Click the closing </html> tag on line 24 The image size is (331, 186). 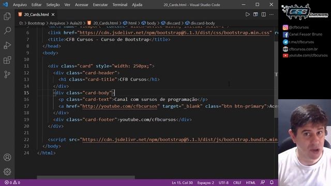(47, 153)
